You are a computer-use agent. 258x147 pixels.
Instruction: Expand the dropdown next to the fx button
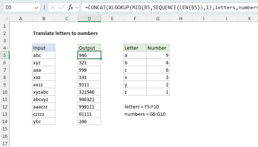[77, 7]
